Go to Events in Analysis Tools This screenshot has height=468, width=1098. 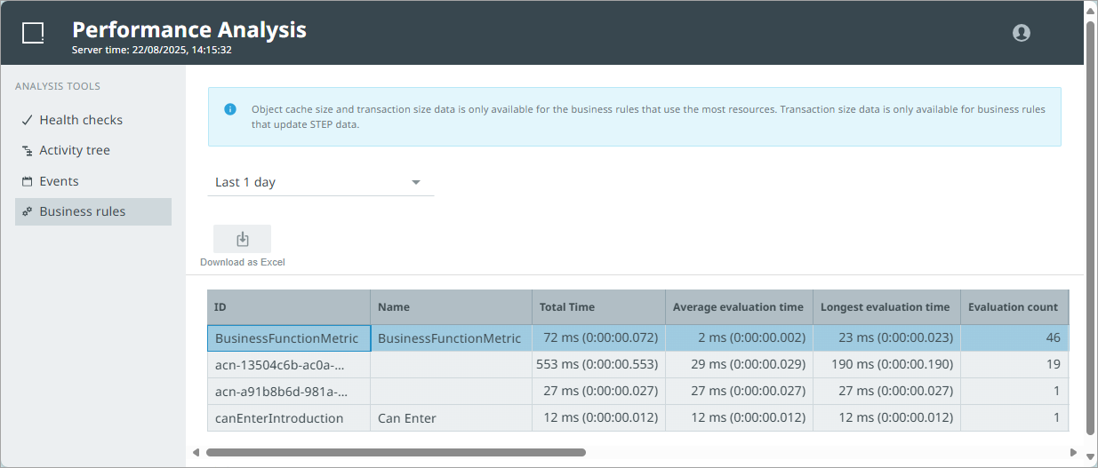59,181
